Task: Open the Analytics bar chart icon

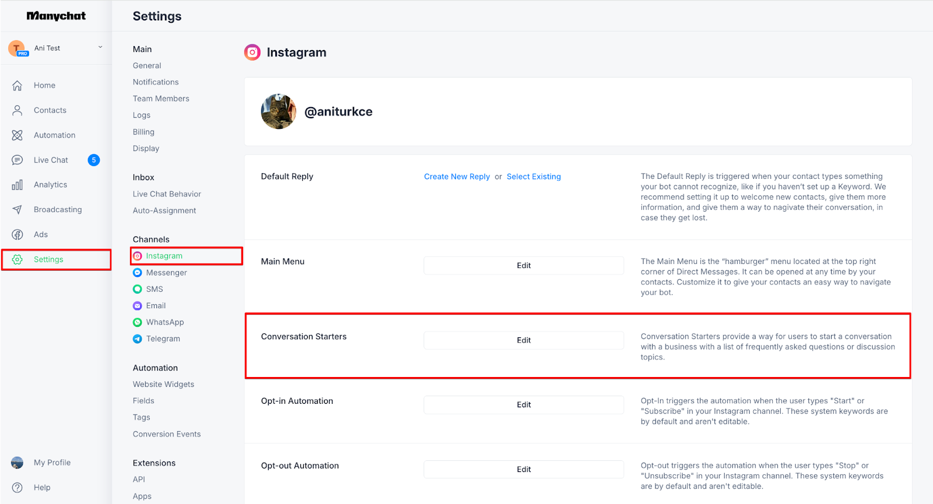Action: (17, 185)
